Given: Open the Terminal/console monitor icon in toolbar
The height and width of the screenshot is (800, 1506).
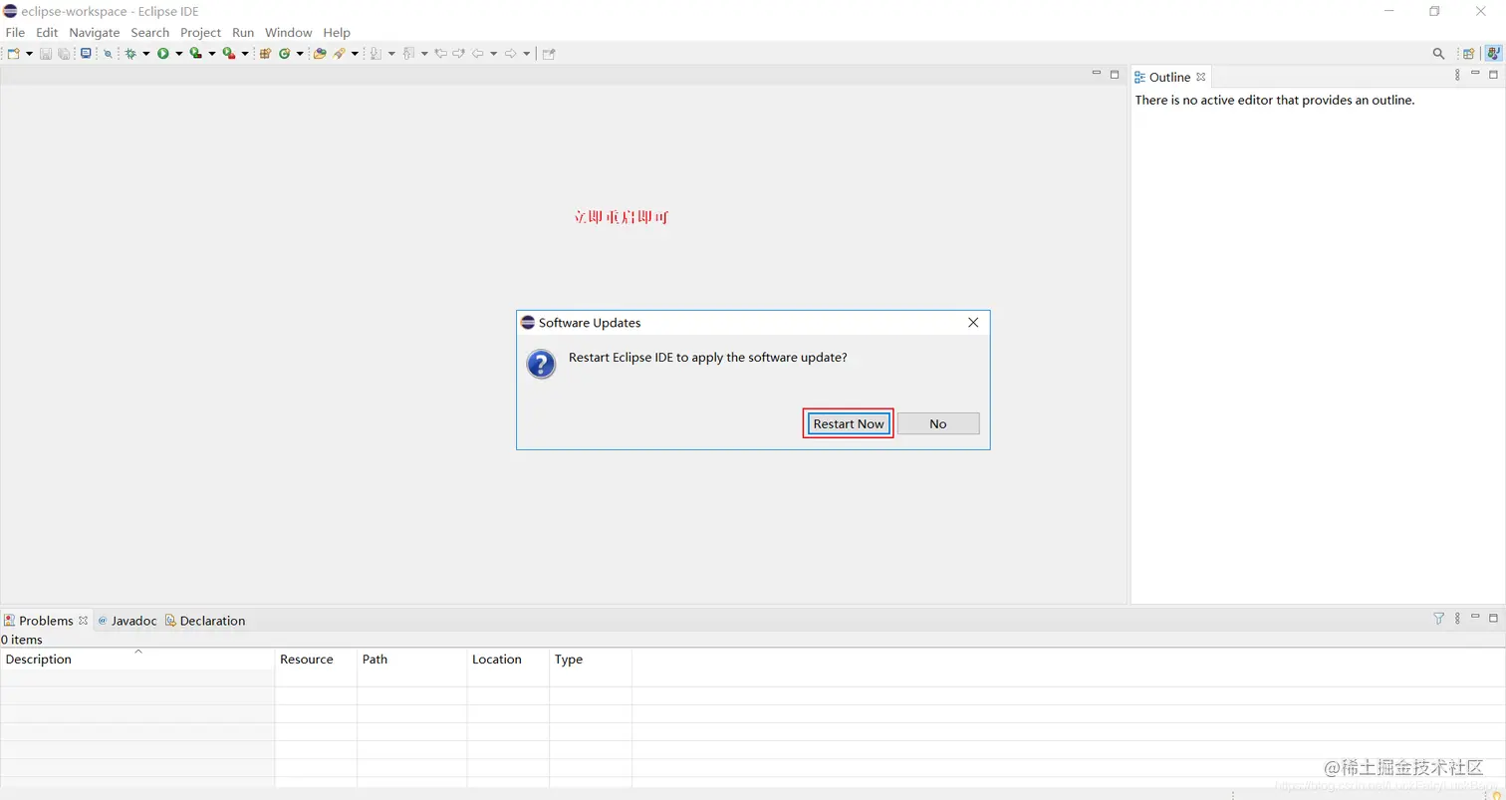Looking at the screenshot, I should [86, 53].
